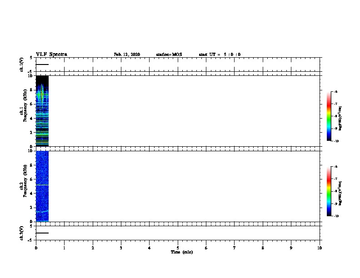This screenshot has width=360, height=278.
Task: Click time axis tick label "4"
Action: click(x=149, y=248)
